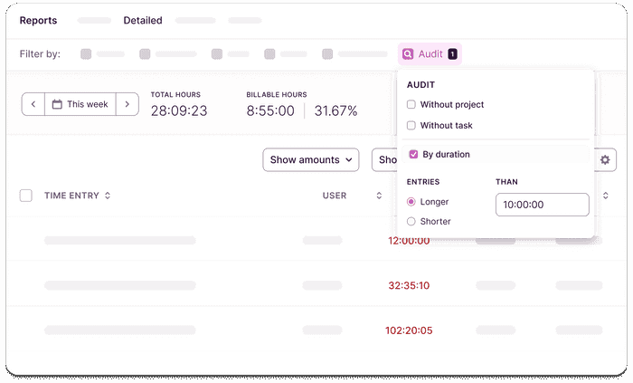Click the TIME ENTRY column header

pos(71,196)
